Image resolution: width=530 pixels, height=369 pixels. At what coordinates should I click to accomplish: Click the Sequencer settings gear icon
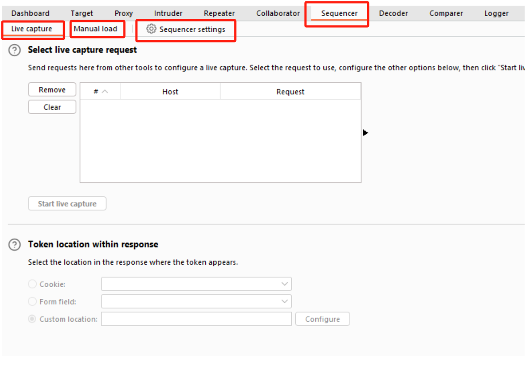click(151, 29)
